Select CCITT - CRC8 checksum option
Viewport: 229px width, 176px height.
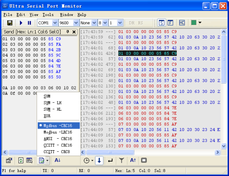click(x=59, y=152)
